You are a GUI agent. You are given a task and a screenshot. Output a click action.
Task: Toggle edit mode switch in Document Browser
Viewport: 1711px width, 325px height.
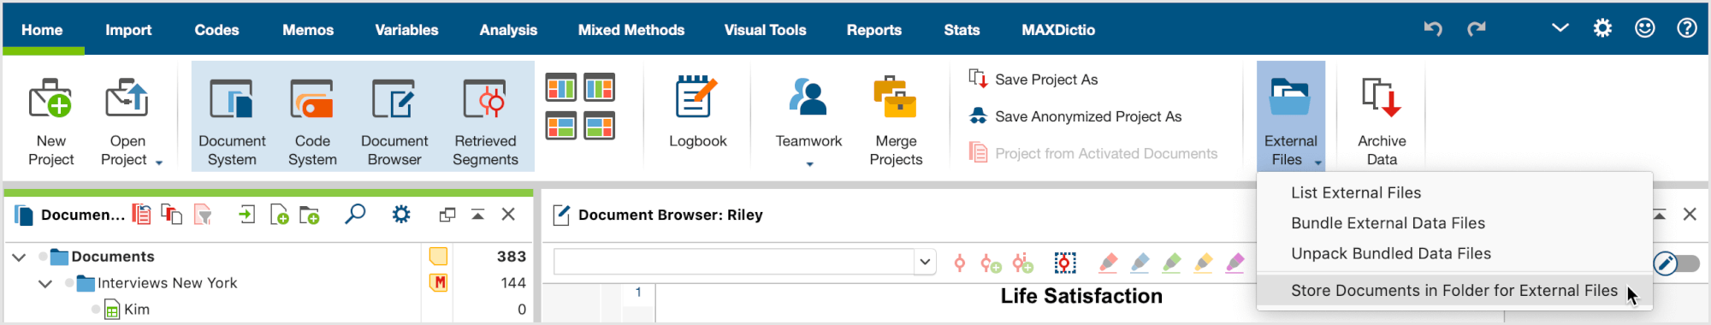[1677, 263]
